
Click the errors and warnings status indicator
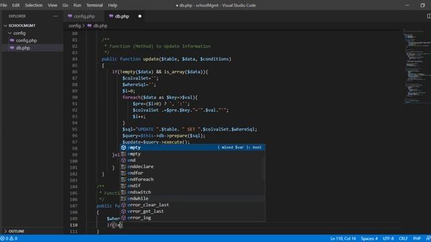(x=9, y=239)
